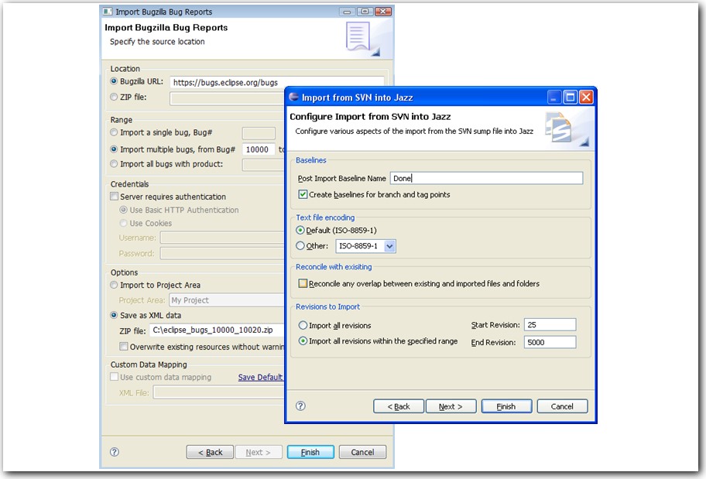The image size is (706, 479).
Task: Choose Other text file encoding option
Action: (301, 246)
